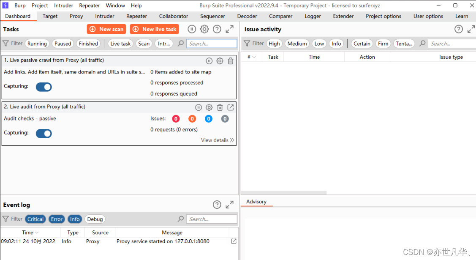Toggle the Critical event log filter
476x260 pixels.
(x=35, y=219)
